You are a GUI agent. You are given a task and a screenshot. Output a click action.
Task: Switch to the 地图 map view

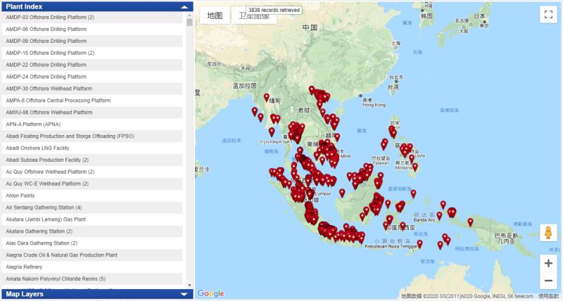pos(215,15)
